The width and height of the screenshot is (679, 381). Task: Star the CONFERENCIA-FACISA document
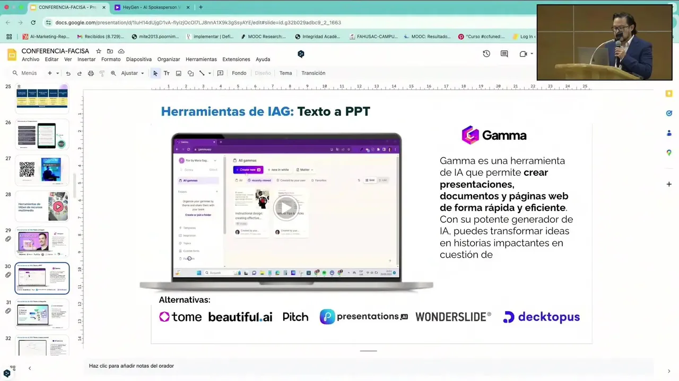[x=99, y=51]
